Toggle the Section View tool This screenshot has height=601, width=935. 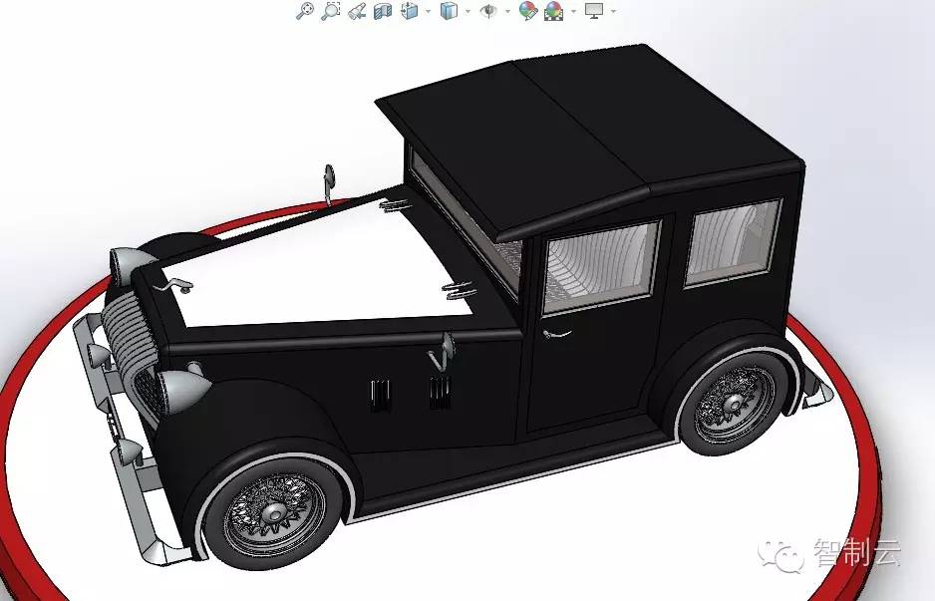click(x=383, y=11)
